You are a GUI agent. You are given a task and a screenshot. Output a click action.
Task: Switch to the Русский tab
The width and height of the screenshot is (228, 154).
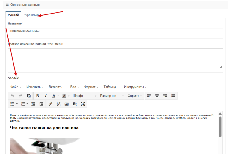tap(13, 15)
